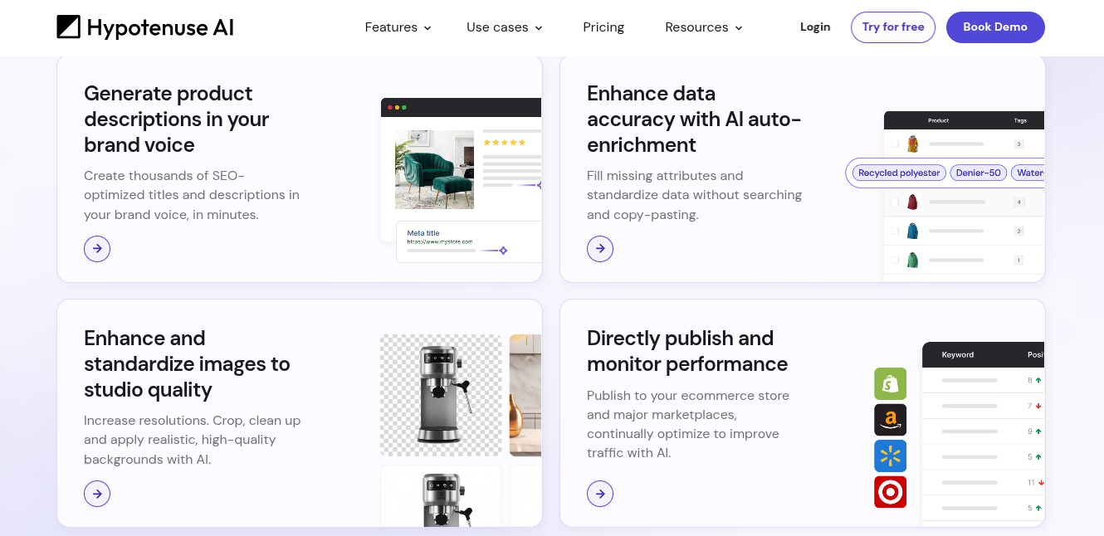This screenshot has width=1104, height=536.
Task: Click the arrow on the AI auto-enrichment card
Action: pos(600,248)
